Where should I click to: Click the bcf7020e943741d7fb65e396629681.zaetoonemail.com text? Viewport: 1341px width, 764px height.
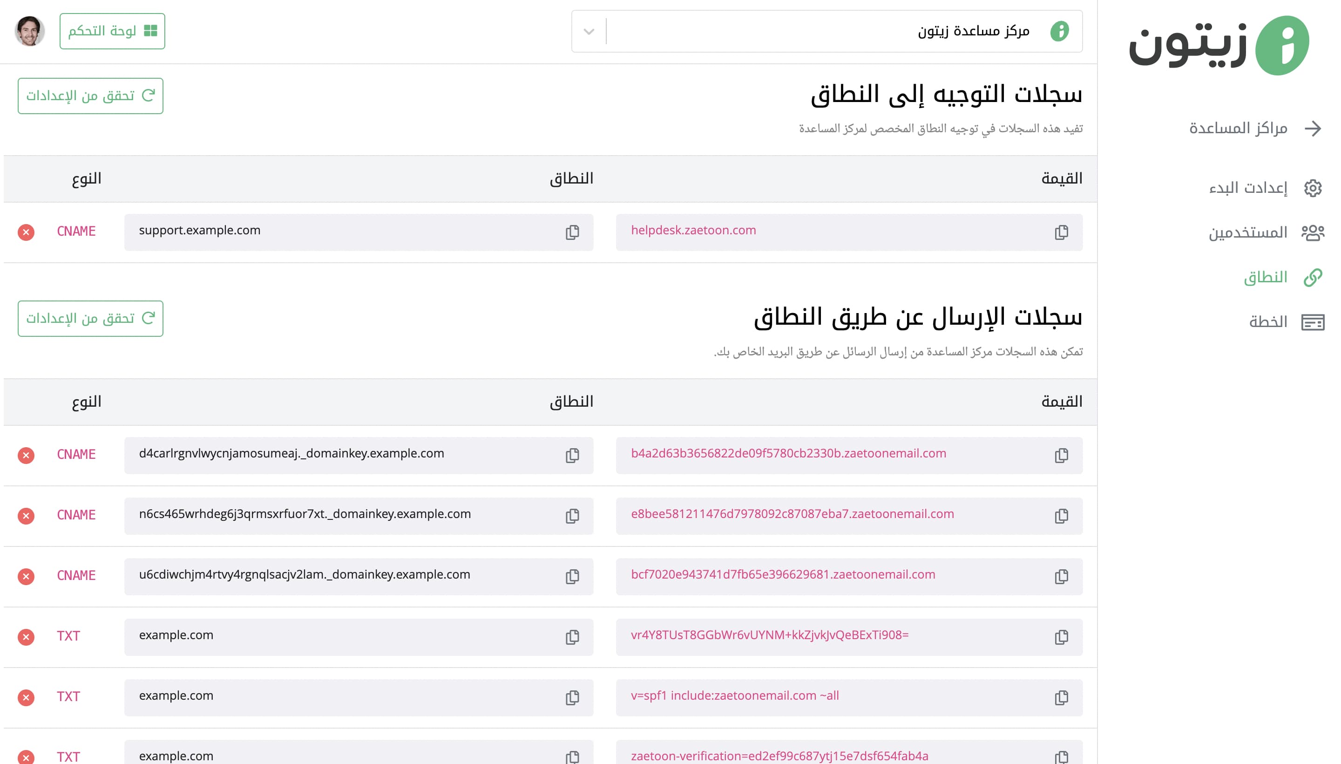(782, 574)
